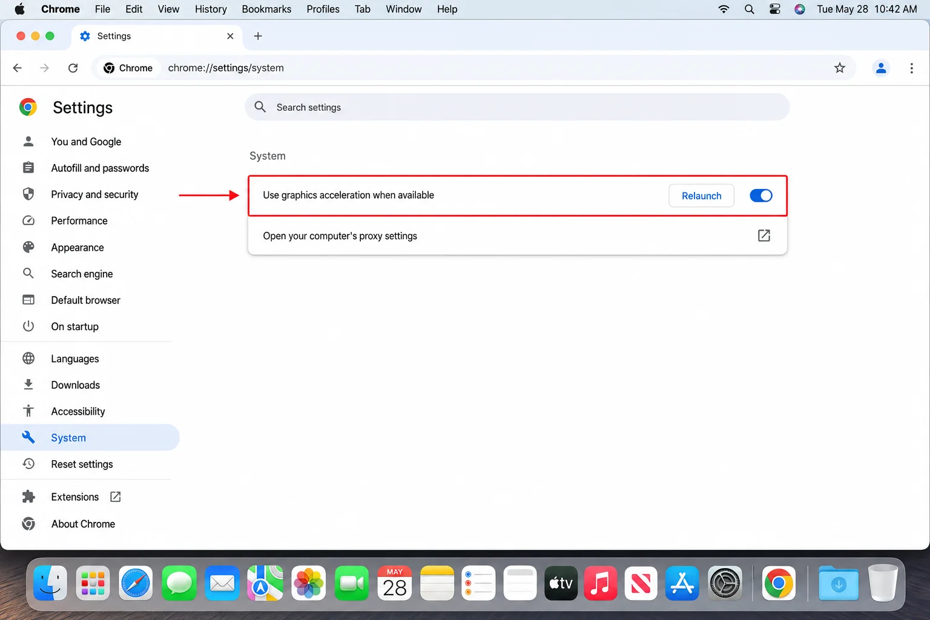Close the Settings tab
Viewport: 930px width, 620px height.
(230, 36)
